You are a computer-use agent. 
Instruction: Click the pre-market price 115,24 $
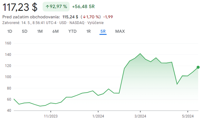click(x=70, y=17)
